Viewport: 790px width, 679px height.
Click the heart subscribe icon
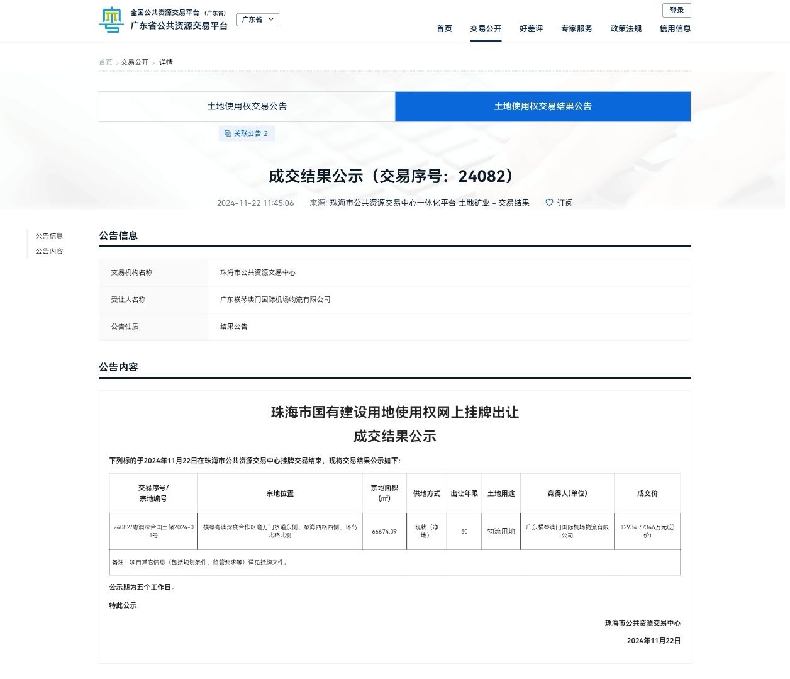pos(549,203)
